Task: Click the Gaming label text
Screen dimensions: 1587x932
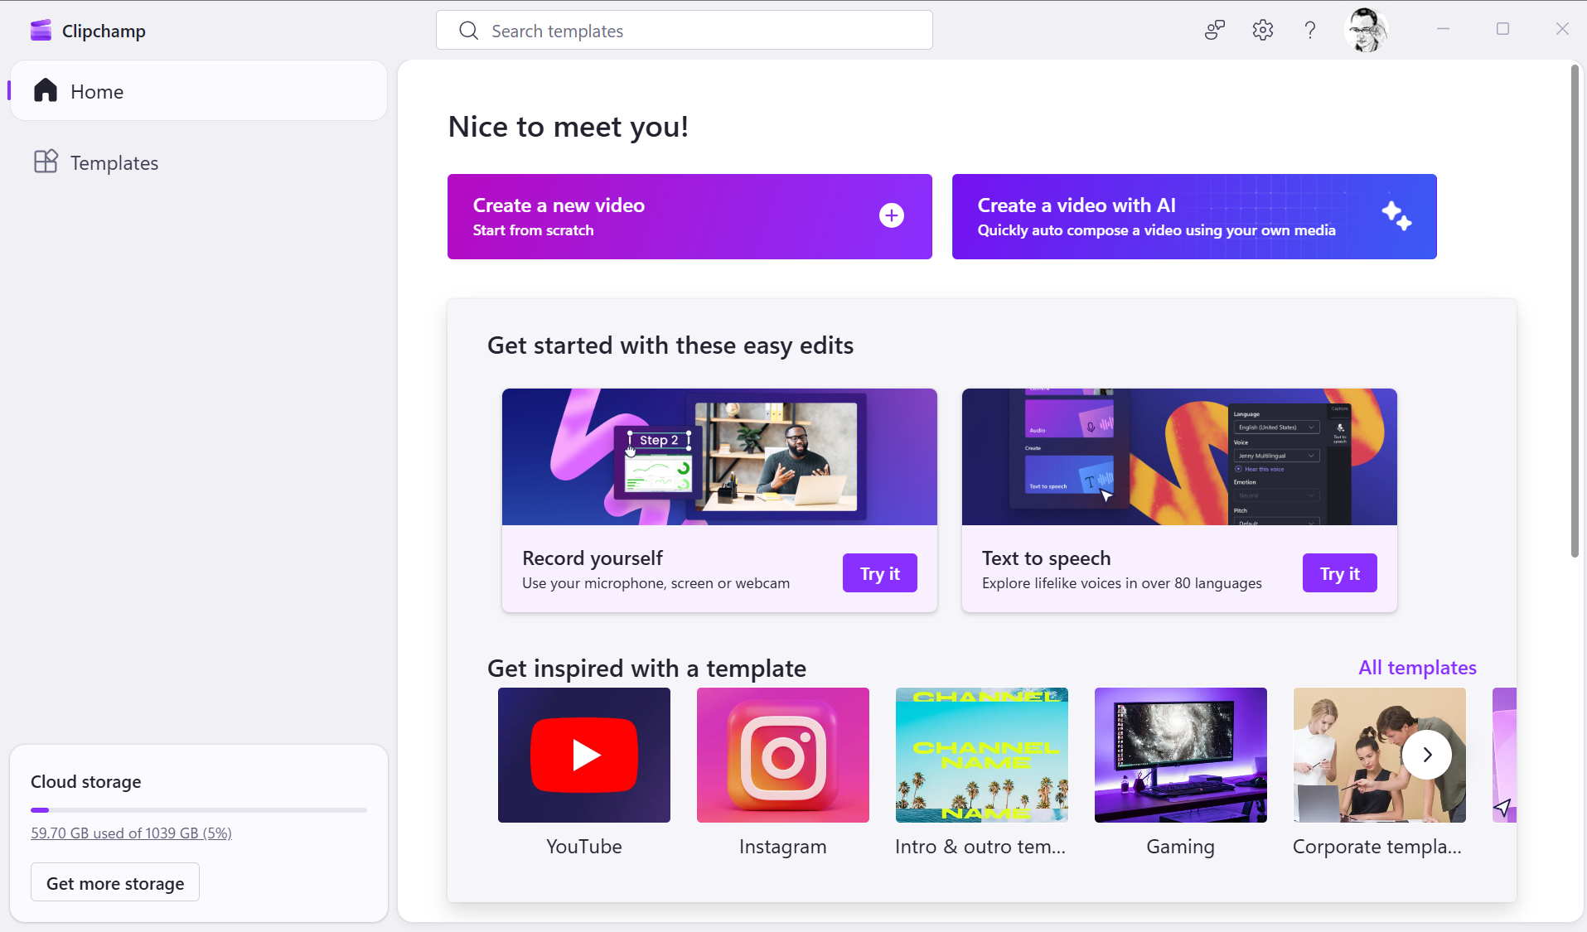Action: click(x=1181, y=847)
